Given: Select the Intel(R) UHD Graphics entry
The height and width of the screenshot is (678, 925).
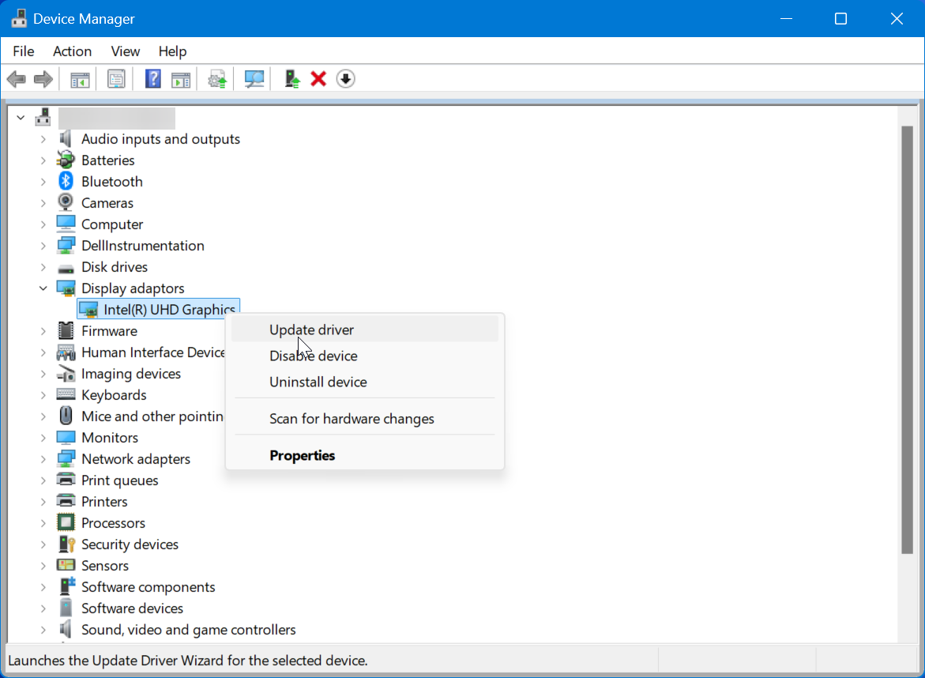Looking at the screenshot, I should tap(158, 309).
